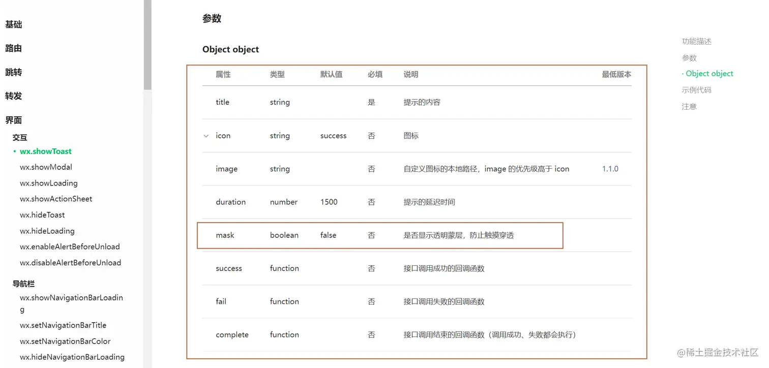Image resolution: width=769 pixels, height=368 pixels.
Task: Click the complete property cell
Action: pyautogui.click(x=232, y=334)
